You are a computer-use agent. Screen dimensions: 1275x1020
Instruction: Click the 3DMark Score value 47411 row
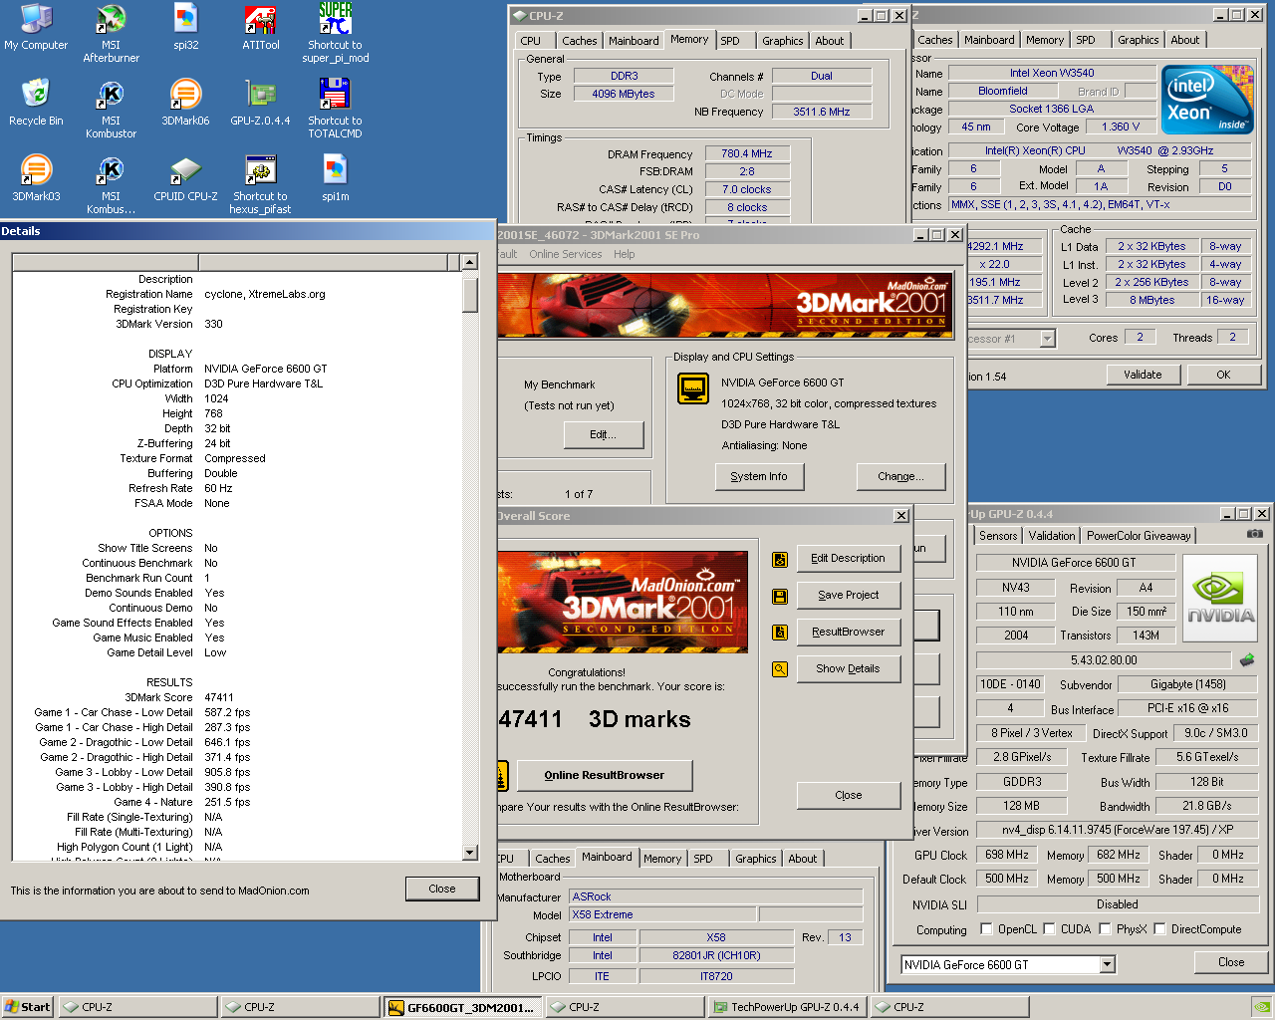pos(219,697)
